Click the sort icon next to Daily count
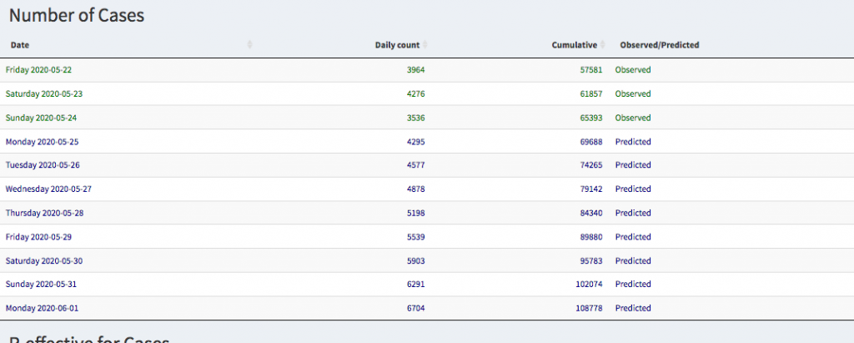854x343 pixels. [425, 45]
